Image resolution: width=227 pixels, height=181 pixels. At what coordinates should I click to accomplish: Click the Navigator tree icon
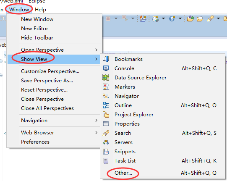(x=106, y=96)
